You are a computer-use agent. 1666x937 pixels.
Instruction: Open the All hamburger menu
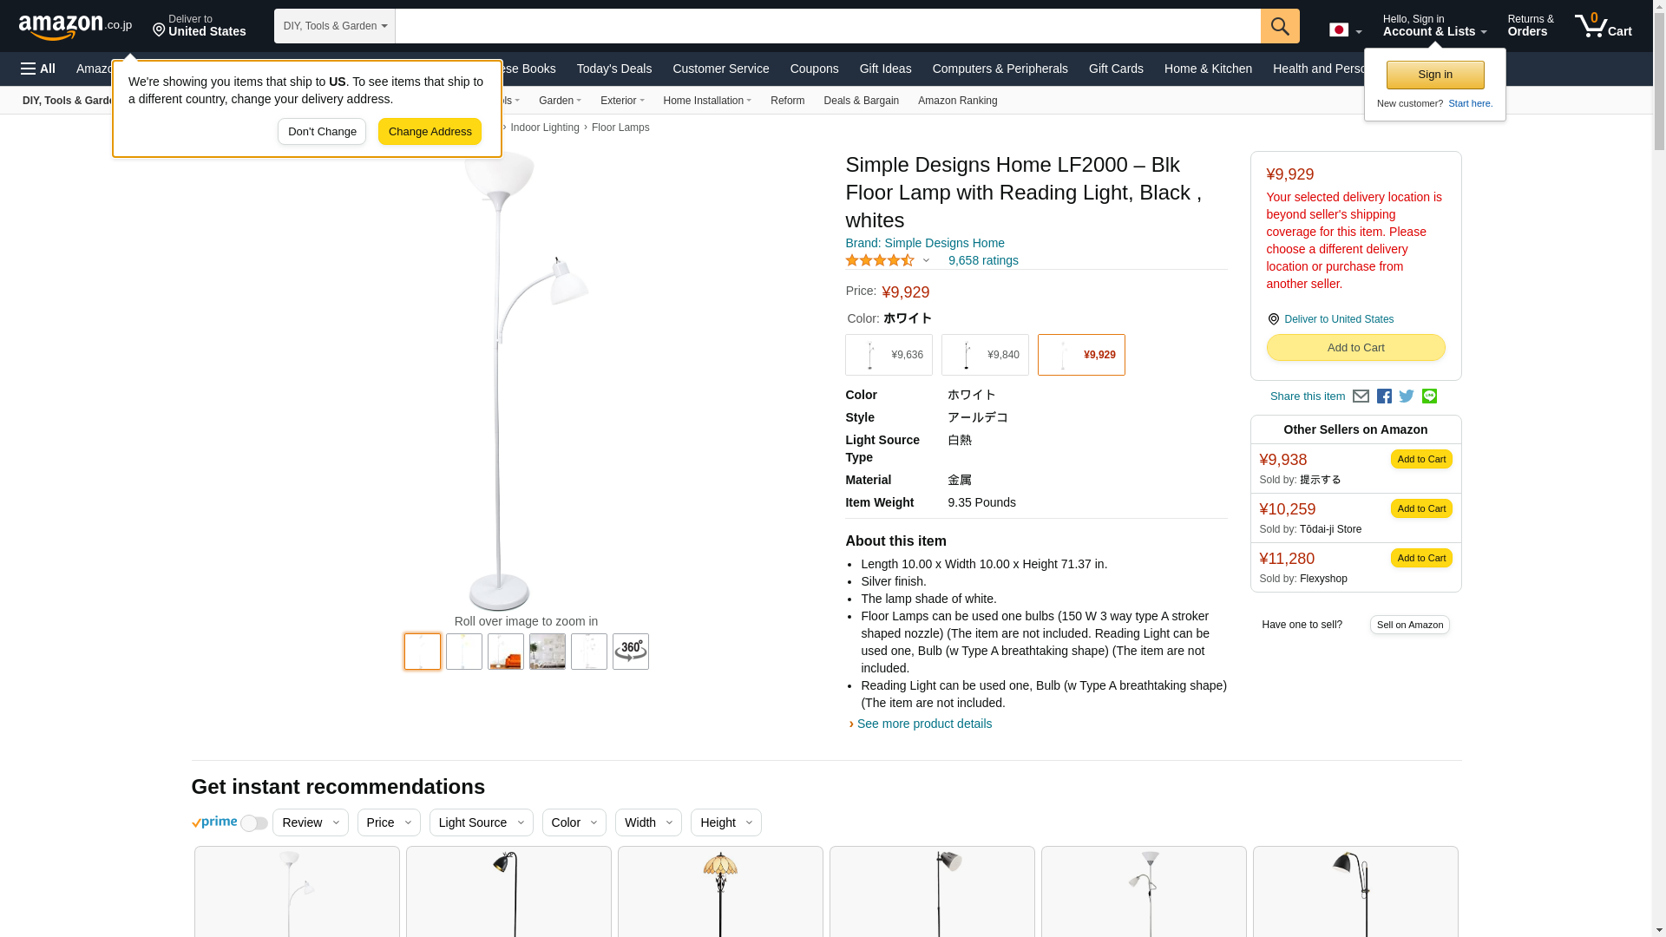click(38, 69)
